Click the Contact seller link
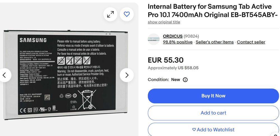This screenshot has width=280, height=136. point(251,42)
